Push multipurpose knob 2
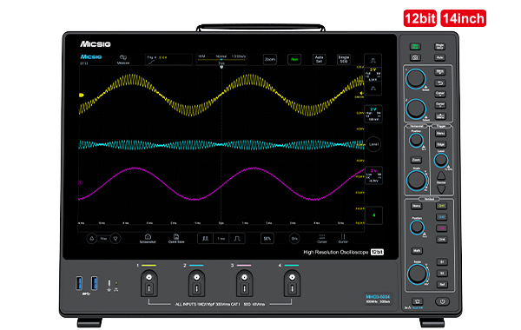521x330 pixels. click(x=416, y=109)
